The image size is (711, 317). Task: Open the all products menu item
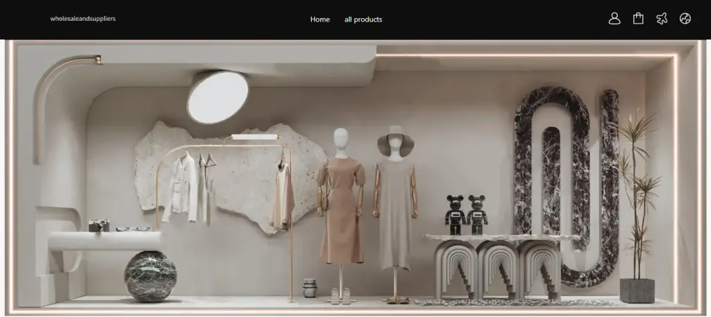363,19
